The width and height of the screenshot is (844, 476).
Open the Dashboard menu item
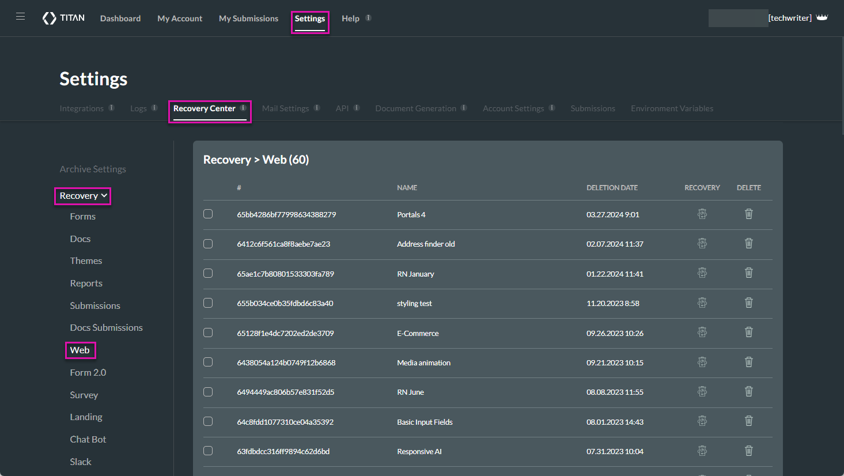tap(120, 18)
